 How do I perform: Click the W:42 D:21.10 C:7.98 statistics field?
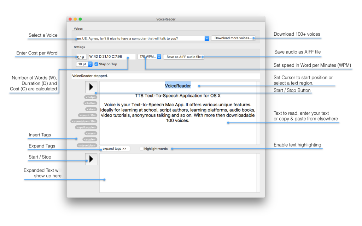coord(112,56)
